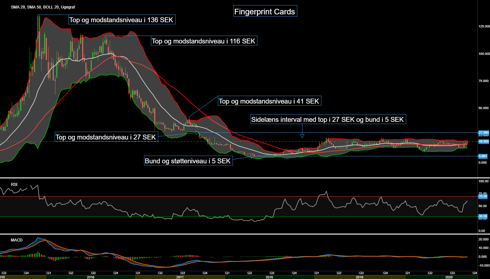The height and width of the screenshot is (279, 490).
Task: Click the RSI 30.00 oversold level tag
Action: point(483,216)
